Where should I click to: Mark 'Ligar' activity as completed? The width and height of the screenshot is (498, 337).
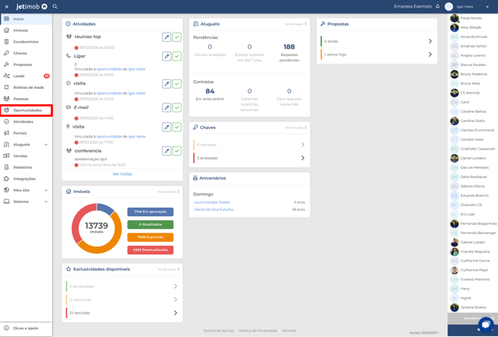point(177,56)
